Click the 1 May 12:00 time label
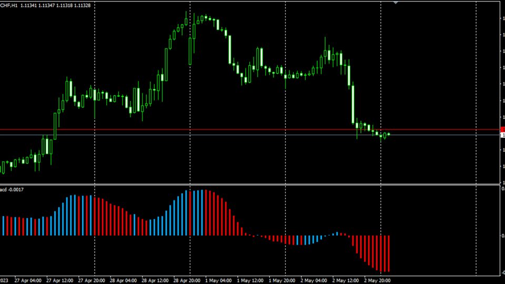The height and width of the screenshot is (284, 505). pyautogui.click(x=250, y=280)
